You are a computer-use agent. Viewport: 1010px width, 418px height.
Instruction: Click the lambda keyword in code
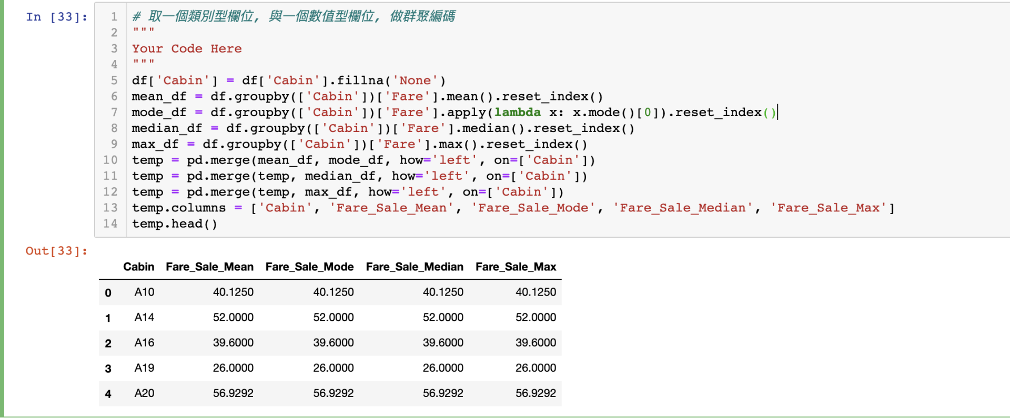518,113
